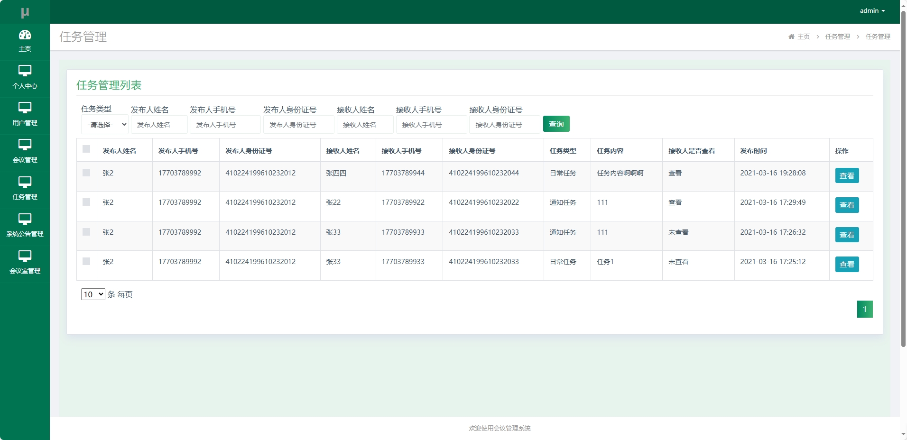This screenshot has height=440, width=907.
Task: Check the checkbox for row with receiver 张四四
Action: coord(87,173)
